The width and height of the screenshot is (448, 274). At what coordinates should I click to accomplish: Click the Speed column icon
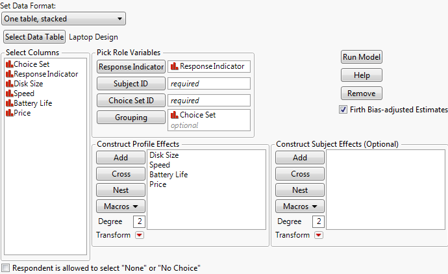pos(9,93)
